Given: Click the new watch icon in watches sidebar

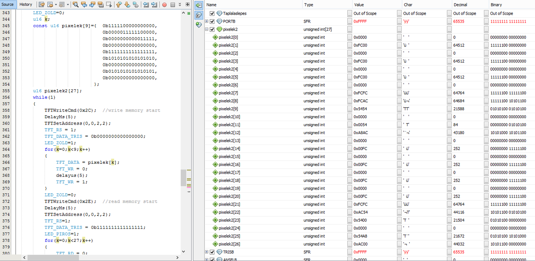Looking at the screenshot, I should [199, 25].
